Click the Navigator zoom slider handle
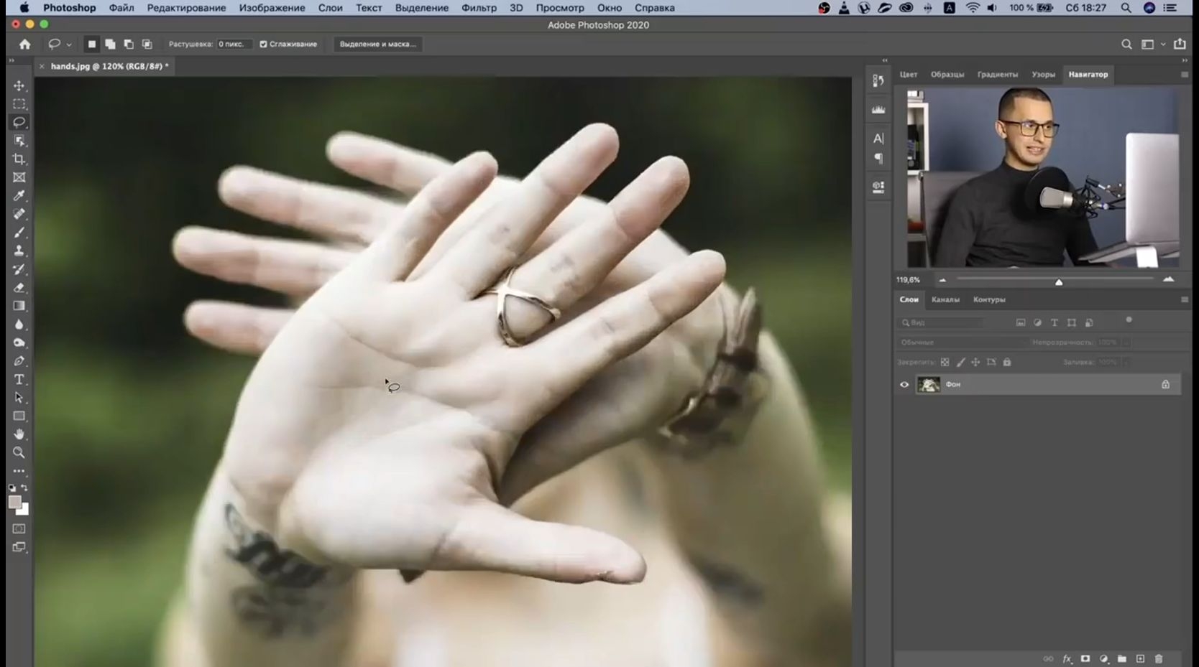 click(x=1059, y=282)
